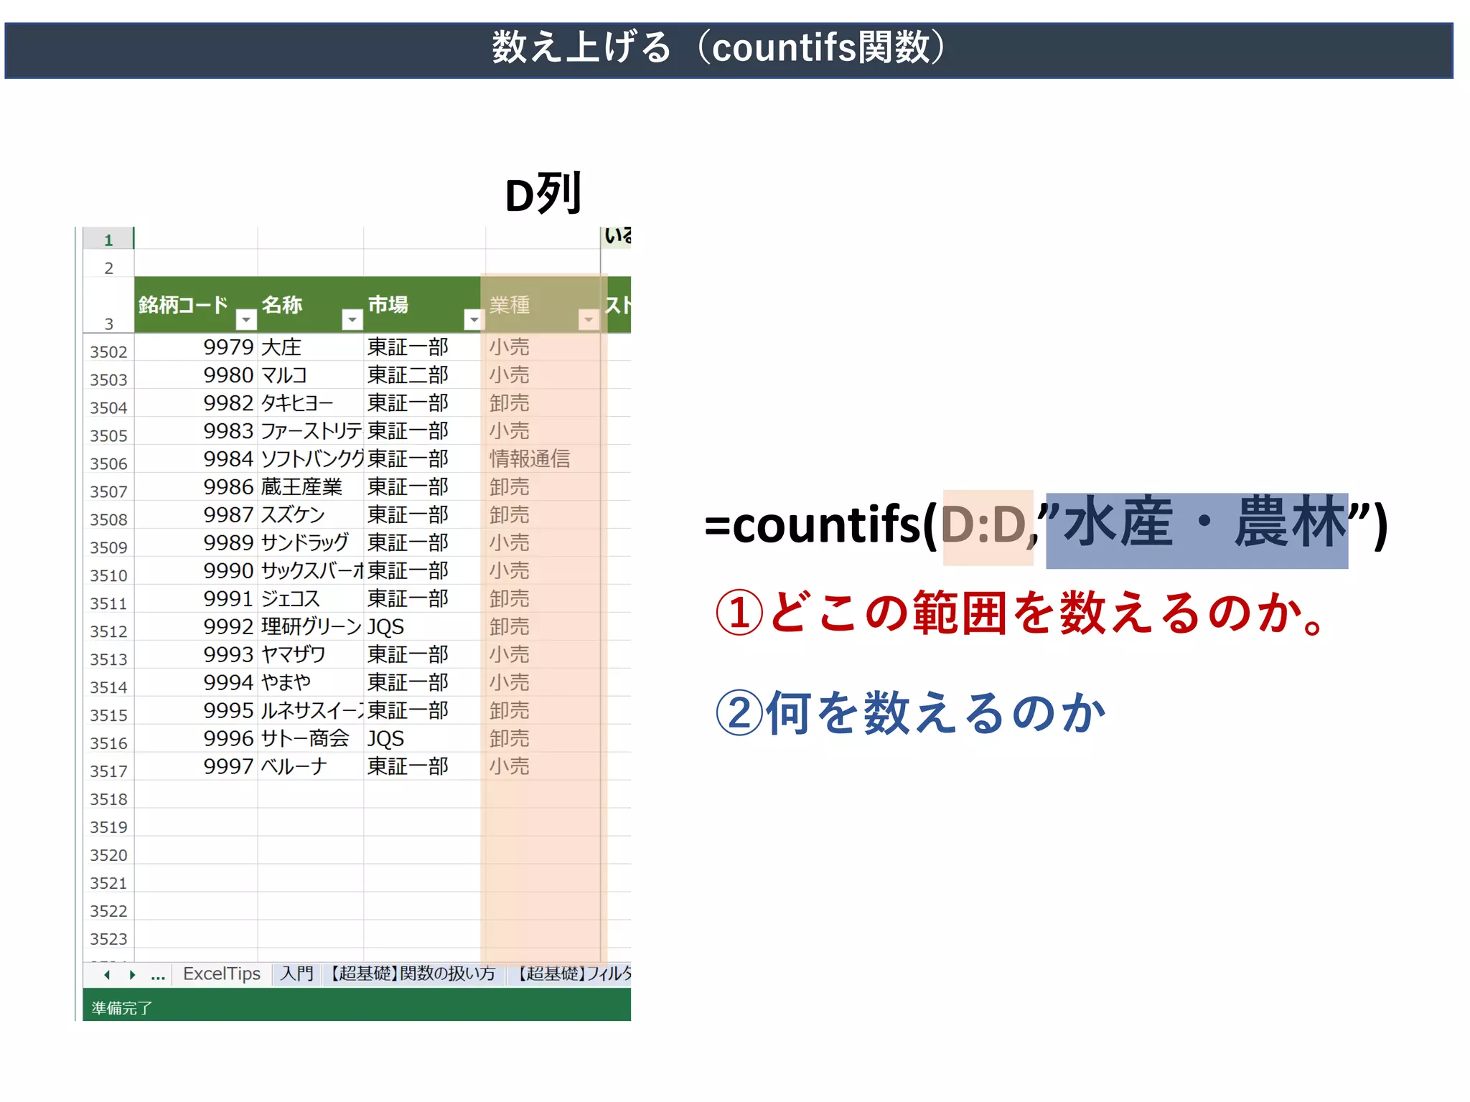Image resolution: width=1470 pixels, height=1102 pixels.
Task: Open the 業種 column filter dropdown
Action: tap(589, 319)
